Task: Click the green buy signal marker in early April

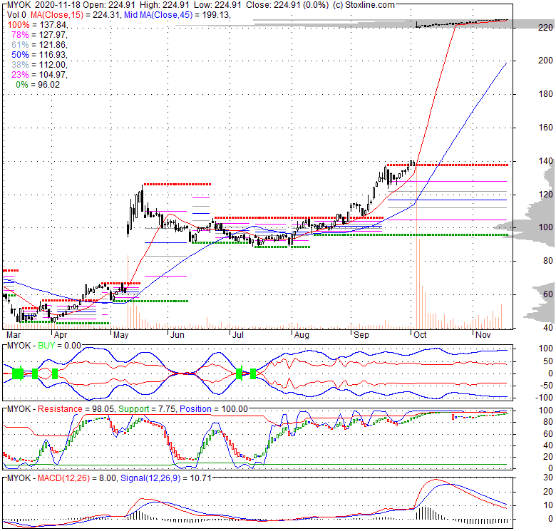Action: click(x=55, y=373)
